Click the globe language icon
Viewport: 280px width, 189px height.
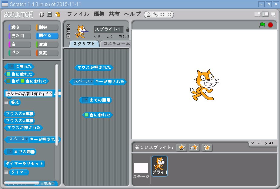[x=41, y=15]
